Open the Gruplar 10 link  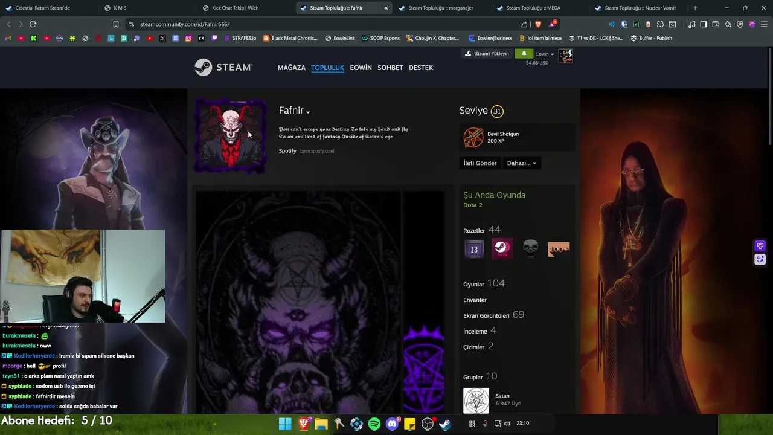[x=480, y=376]
